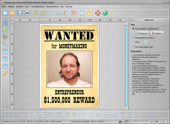Click the Ungroup objects icon
Screen dimensions: 170x124
tap(13, 114)
